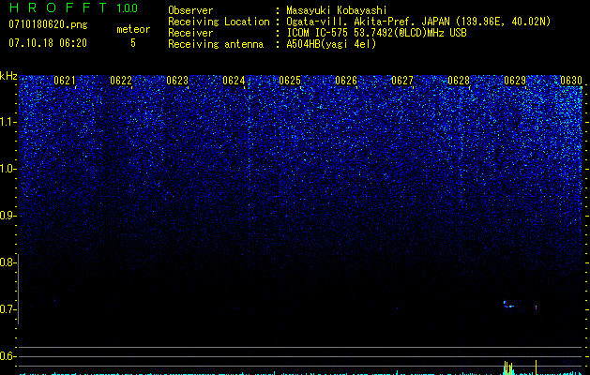The image size is (590, 375).
Task: Click the date stamp 07.10.18 06:20
Action: [x=48, y=43]
